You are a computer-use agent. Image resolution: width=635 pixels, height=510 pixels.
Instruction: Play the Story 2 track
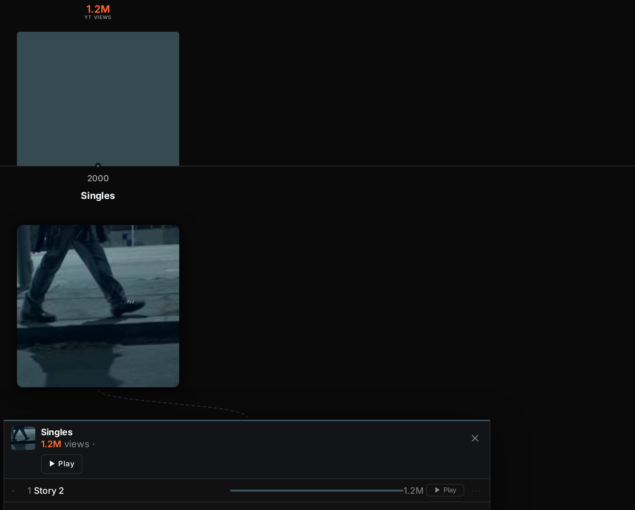[x=445, y=490]
